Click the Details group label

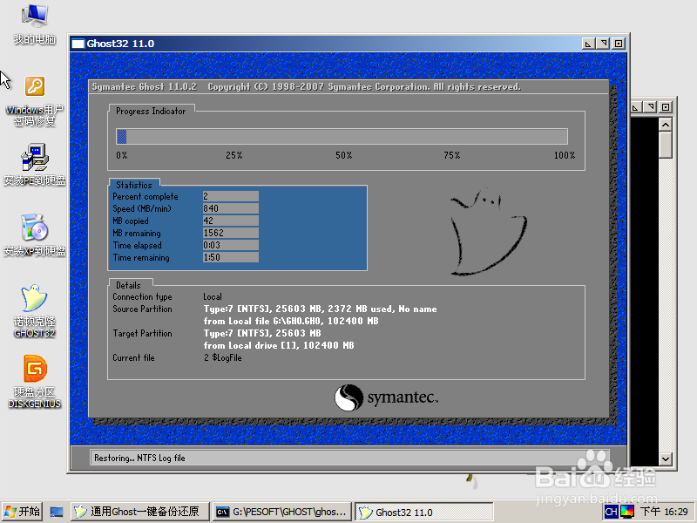click(128, 285)
